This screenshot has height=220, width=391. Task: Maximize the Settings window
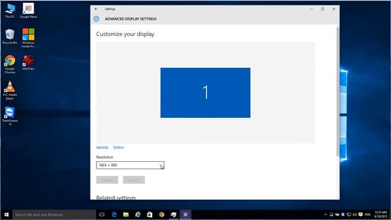(x=323, y=9)
